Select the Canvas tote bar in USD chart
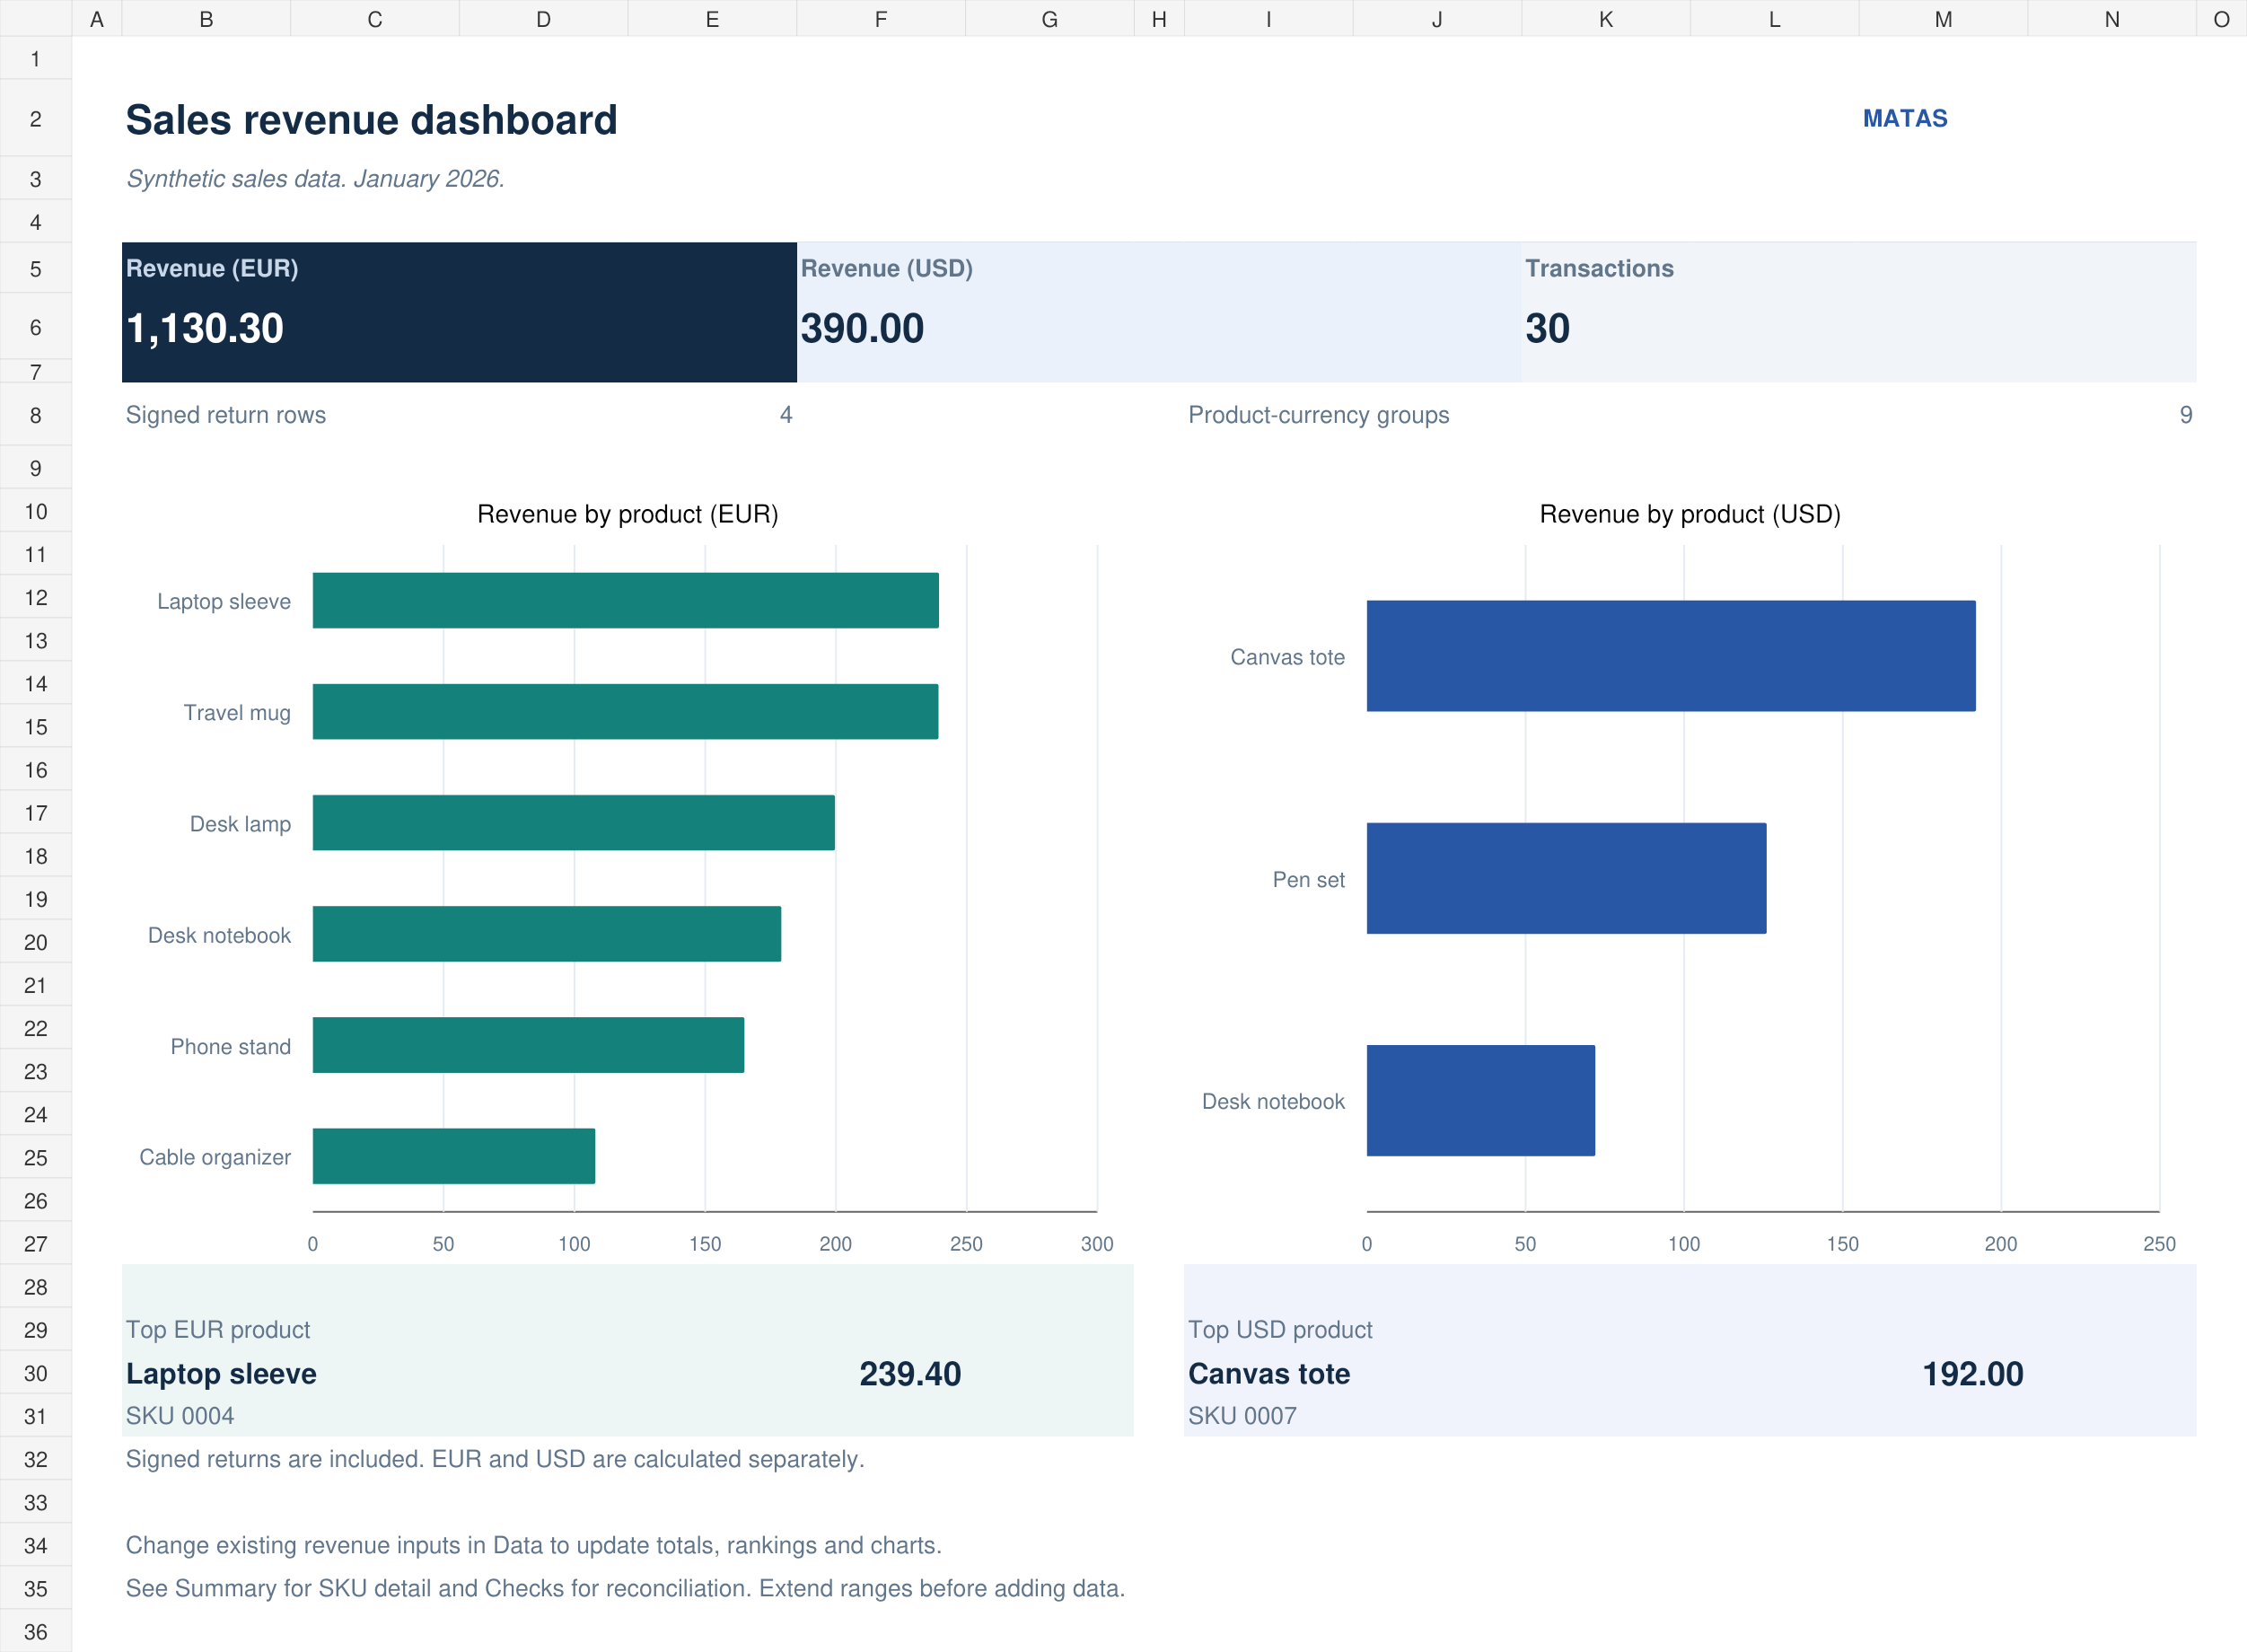This screenshot has height=1652, width=2247. click(x=1670, y=656)
